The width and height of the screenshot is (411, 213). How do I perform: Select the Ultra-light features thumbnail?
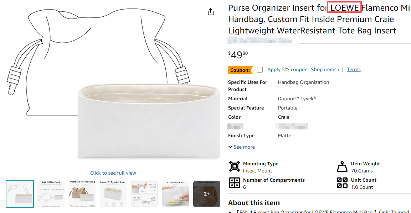(x=144, y=194)
